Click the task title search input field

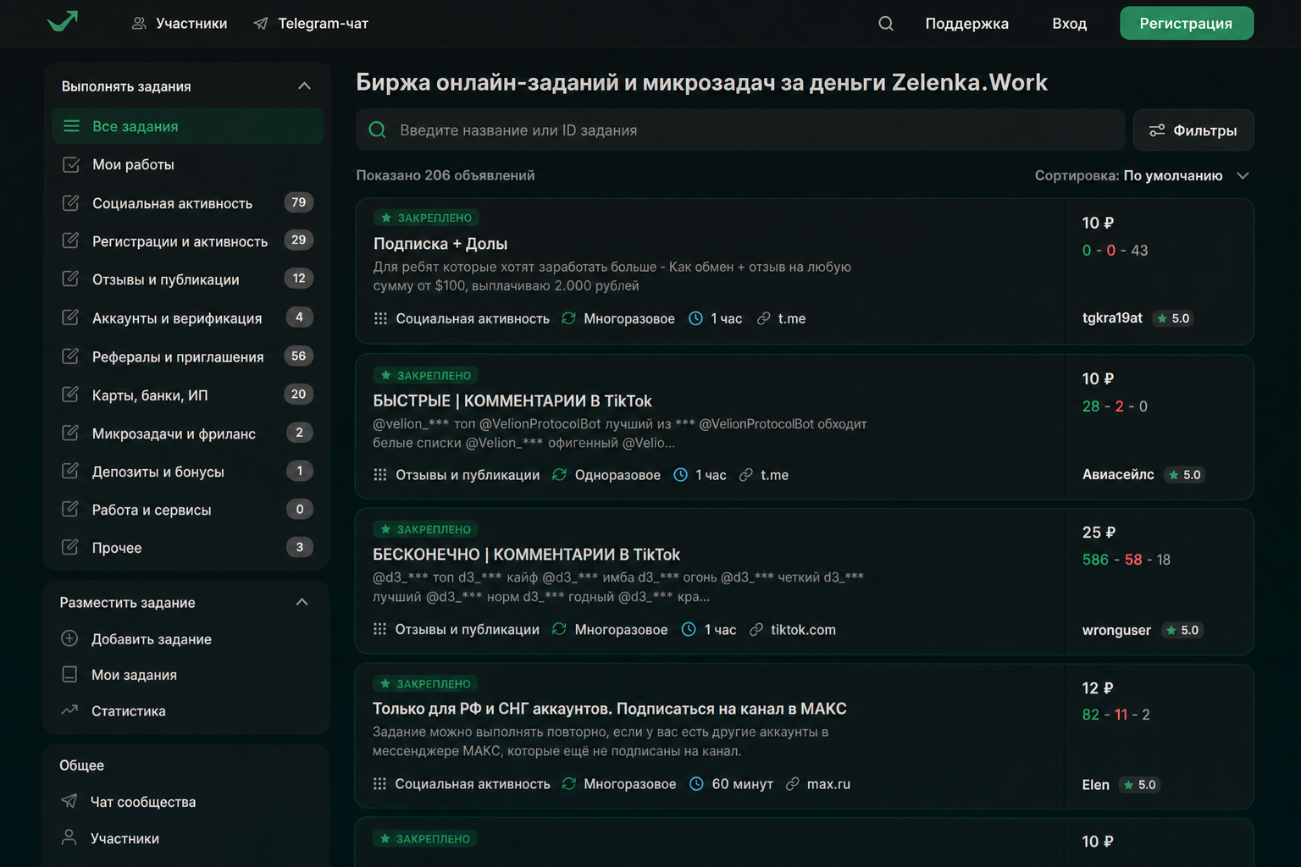(740, 130)
